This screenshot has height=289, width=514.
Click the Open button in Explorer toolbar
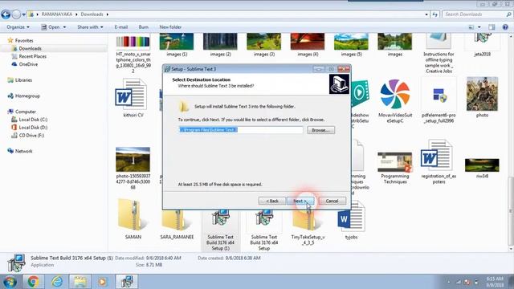pyautogui.click(x=51, y=27)
